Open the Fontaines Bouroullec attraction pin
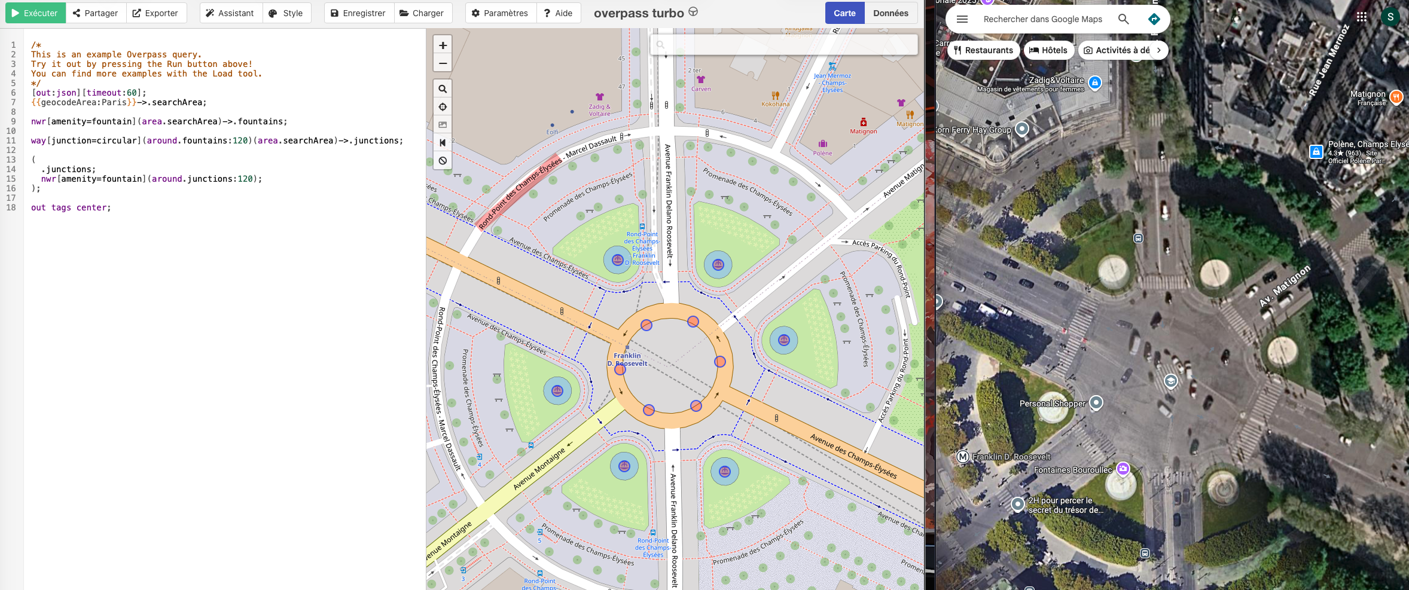The image size is (1409, 590). (1123, 469)
